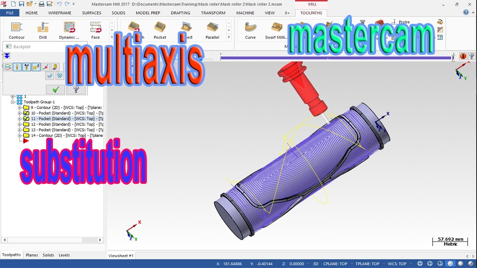This screenshot has height=268, width=477.
Task: Switch to the WIREFRAME ribbon tab
Action: coord(60,13)
